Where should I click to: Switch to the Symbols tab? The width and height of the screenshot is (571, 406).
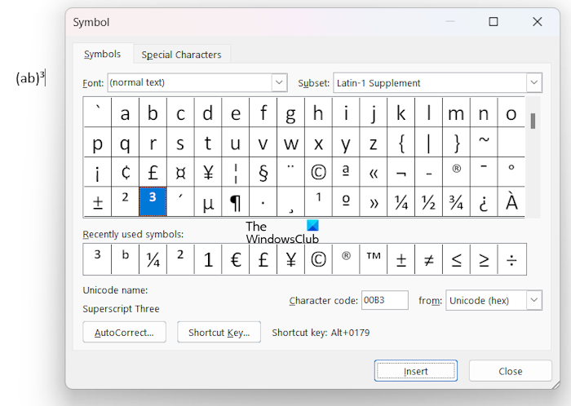tap(102, 54)
